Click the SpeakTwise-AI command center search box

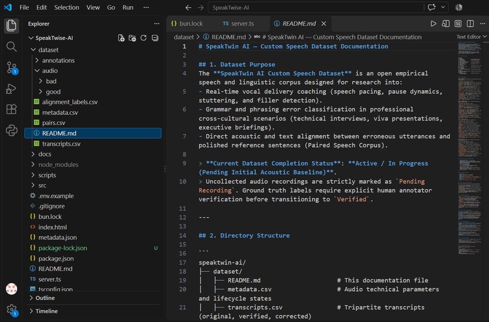(x=315, y=7)
